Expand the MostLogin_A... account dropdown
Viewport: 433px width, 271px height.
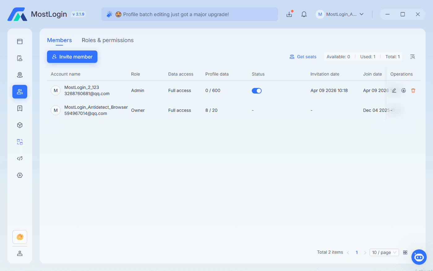coord(340,14)
